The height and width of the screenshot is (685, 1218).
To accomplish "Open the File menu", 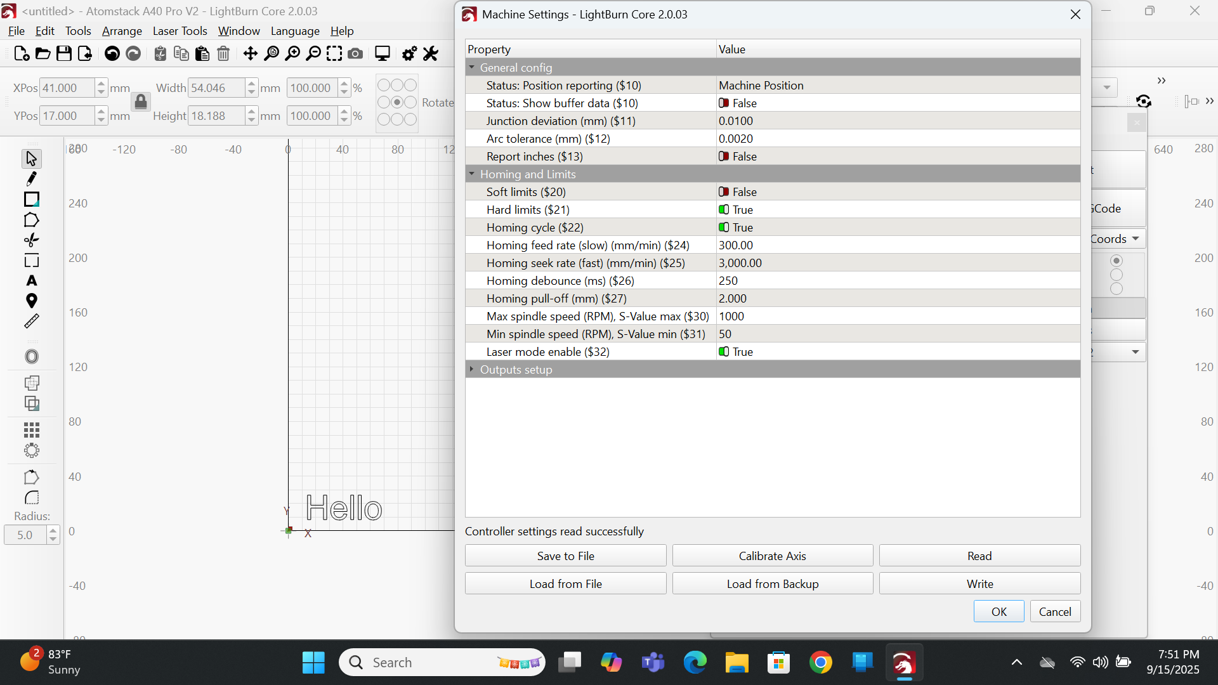I will (16, 31).
